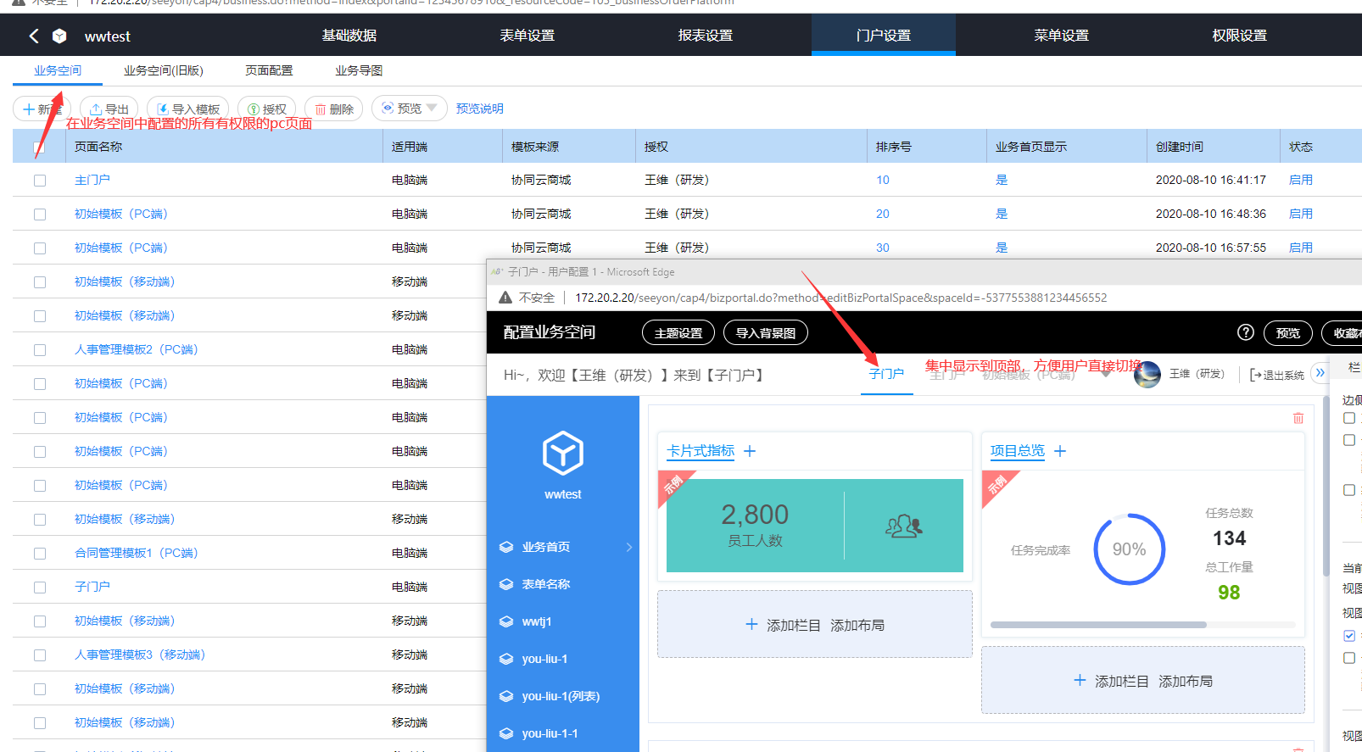The height and width of the screenshot is (752, 1362).
Task: Select the 门户设置 top tab
Action: tap(884, 36)
